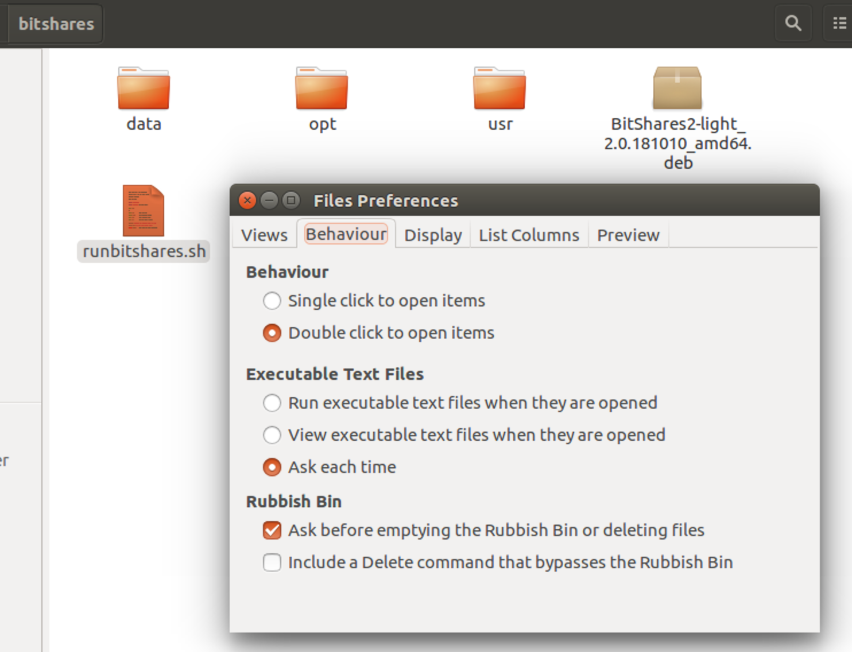Switch to the List Columns tab
The image size is (852, 652).
pyautogui.click(x=529, y=235)
